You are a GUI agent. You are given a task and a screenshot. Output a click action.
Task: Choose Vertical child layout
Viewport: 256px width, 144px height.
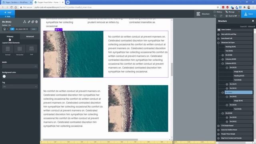[x=8, y=49]
